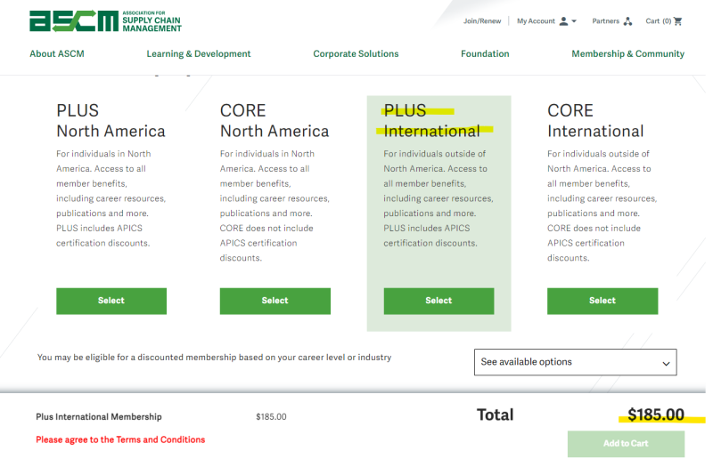The width and height of the screenshot is (713, 459).
Task: Click the CORE North America heading
Action: click(x=275, y=121)
